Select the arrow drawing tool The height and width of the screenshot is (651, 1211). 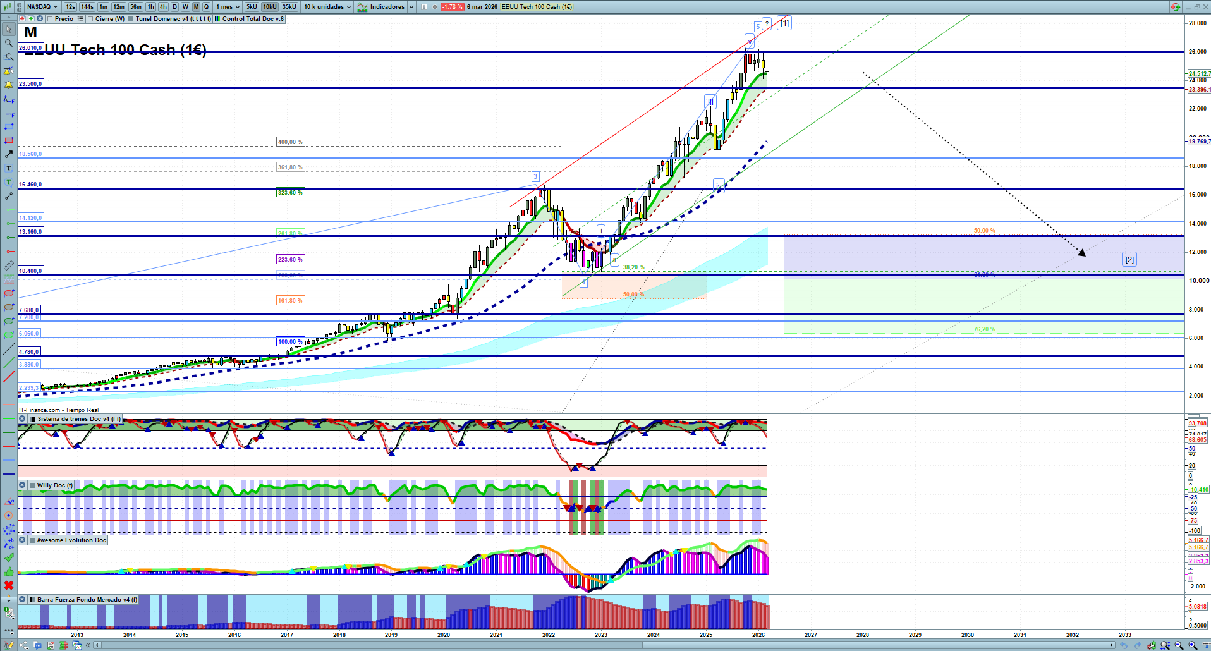point(9,154)
